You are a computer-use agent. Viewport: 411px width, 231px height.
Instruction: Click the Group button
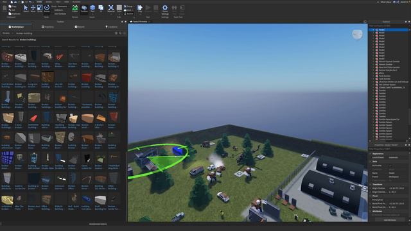(128, 6)
